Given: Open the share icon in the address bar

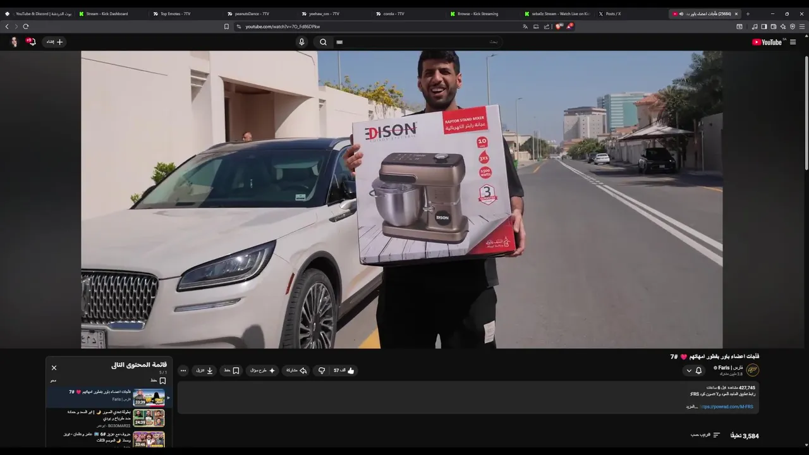Looking at the screenshot, I should pyautogui.click(x=547, y=27).
